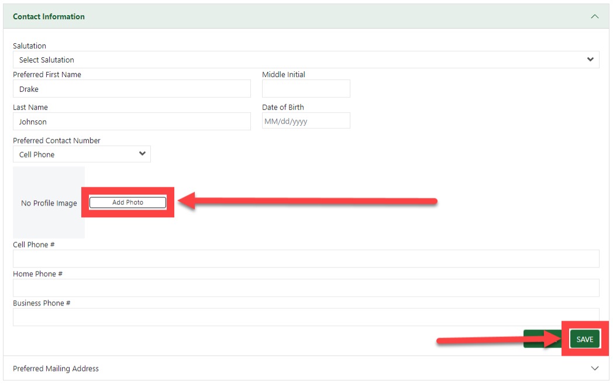Select the Last Name field containing Johnson
This screenshot has height=386, width=613.
click(132, 121)
